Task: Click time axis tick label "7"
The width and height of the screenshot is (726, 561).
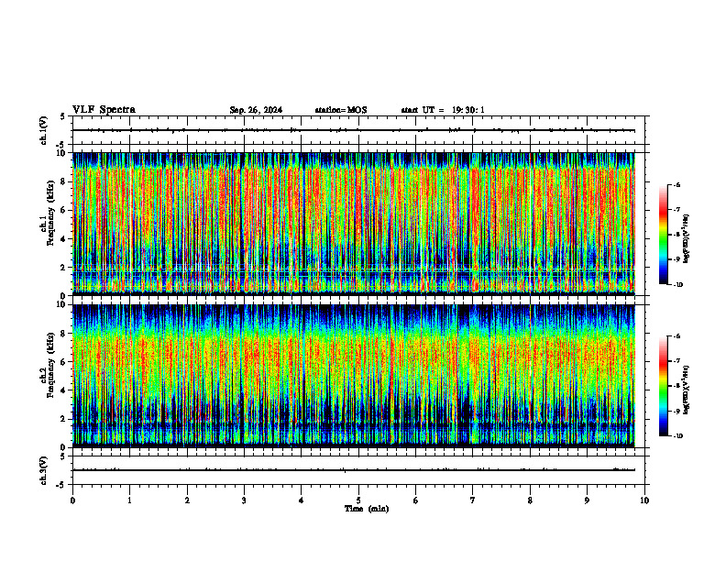Action: 473,500
